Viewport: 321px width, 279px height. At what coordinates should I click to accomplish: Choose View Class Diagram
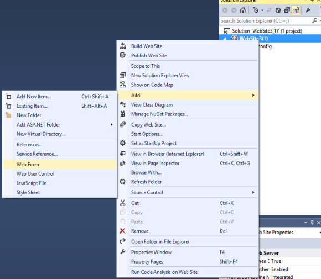point(152,105)
